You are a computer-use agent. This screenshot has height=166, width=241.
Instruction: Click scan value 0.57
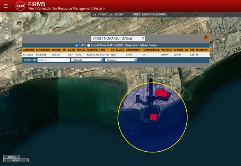(x=70, y=55)
